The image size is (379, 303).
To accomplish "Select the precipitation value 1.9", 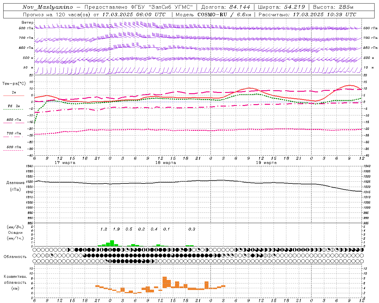I will [x=116, y=229].
